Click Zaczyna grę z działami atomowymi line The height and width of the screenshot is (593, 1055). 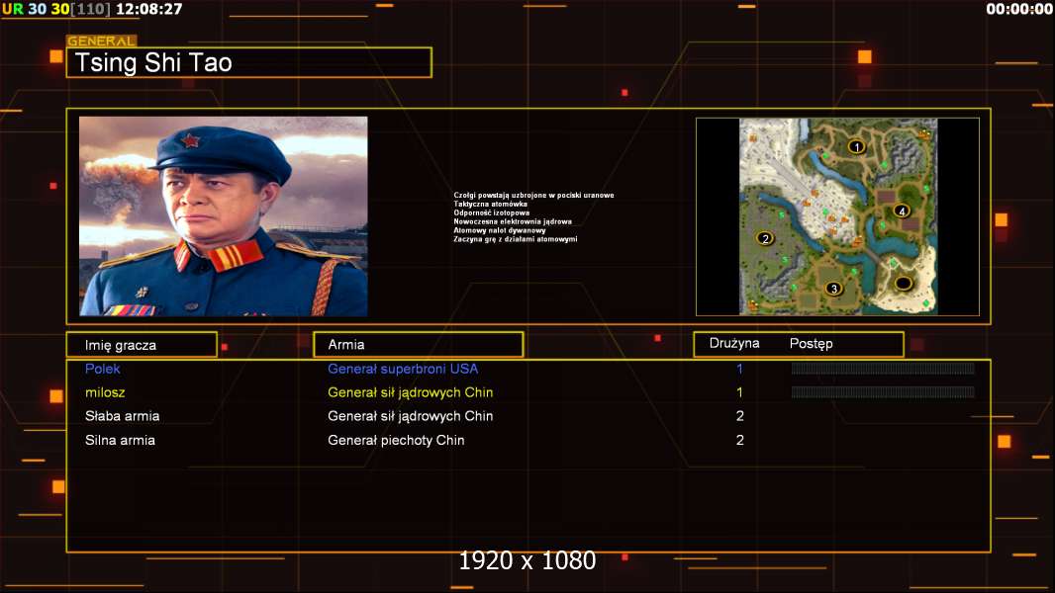click(x=516, y=239)
